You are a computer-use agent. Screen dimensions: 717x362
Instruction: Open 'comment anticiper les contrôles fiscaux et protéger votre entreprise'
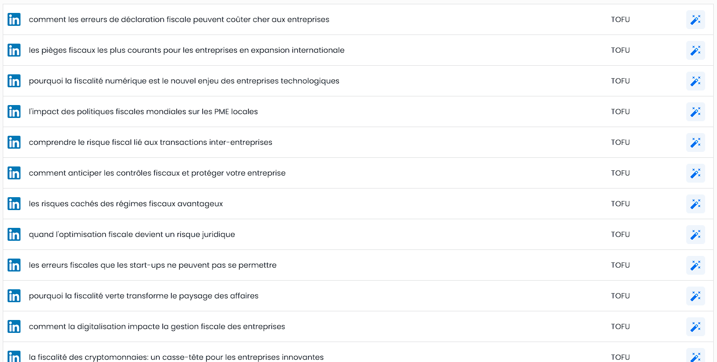coord(158,173)
